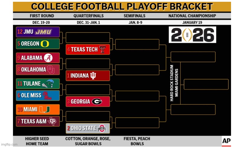The height and width of the screenshot is (147, 244).
Task: Click the Oklahoma OU logo
Action: point(51,70)
